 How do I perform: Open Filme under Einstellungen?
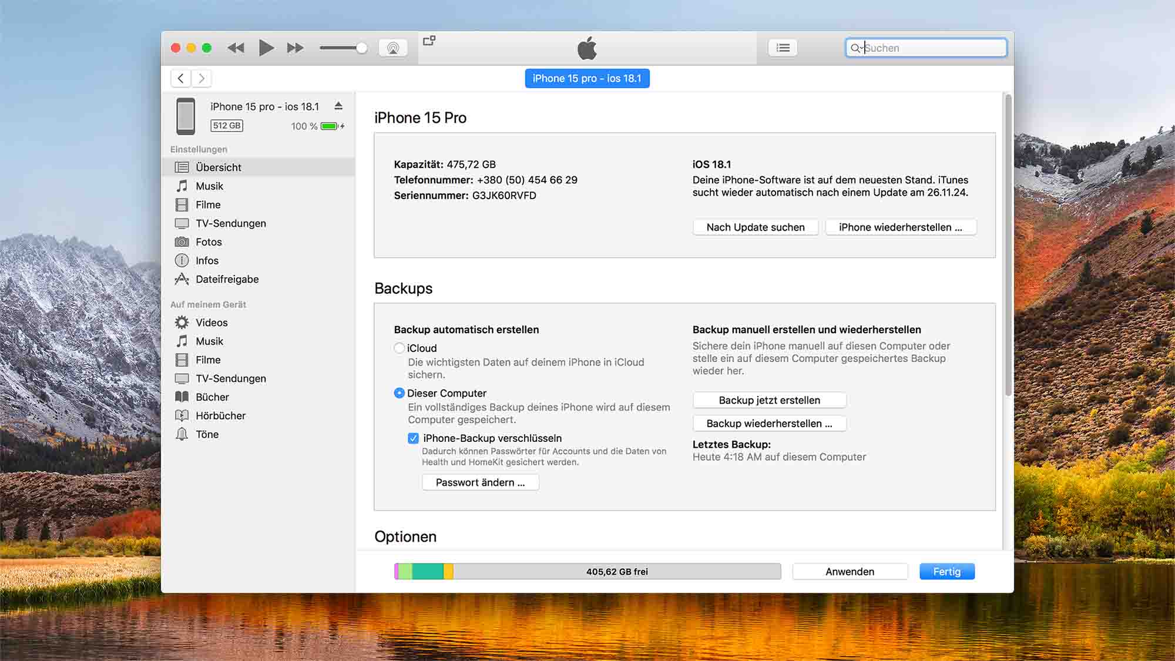click(258, 205)
